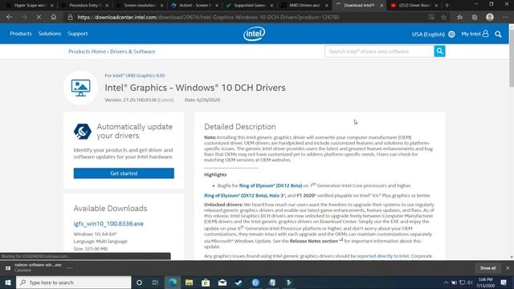The width and height of the screenshot is (514, 289).
Task: Open browser collections
Action: pyautogui.click(x=475, y=17)
